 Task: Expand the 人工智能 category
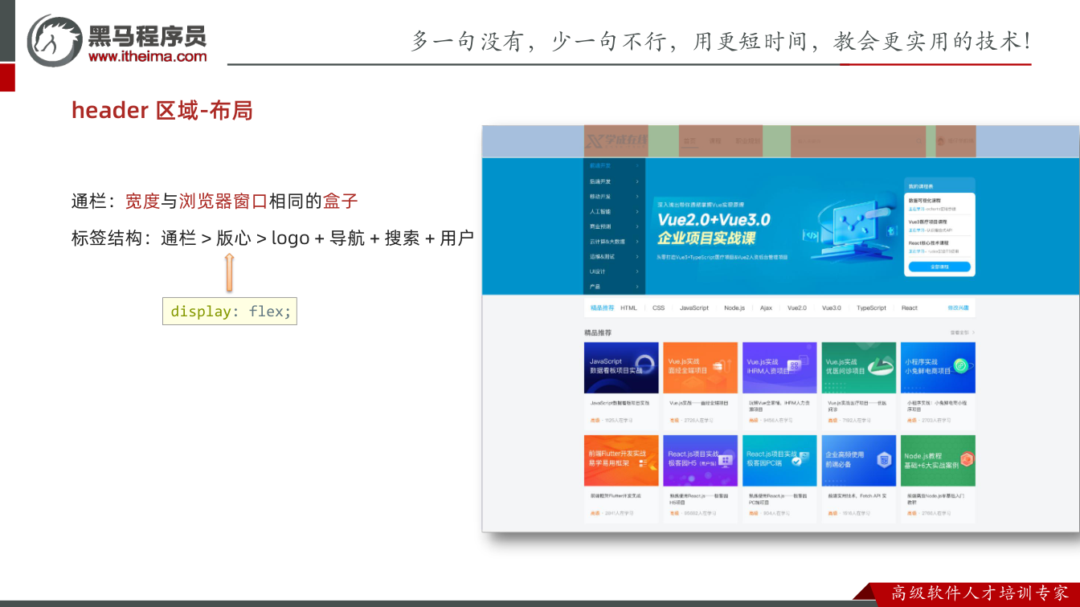[x=615, y=211]
